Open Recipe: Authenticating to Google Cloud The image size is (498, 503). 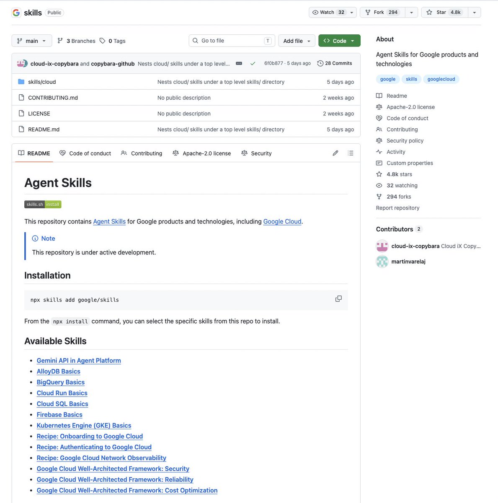[x=94, y=447]
